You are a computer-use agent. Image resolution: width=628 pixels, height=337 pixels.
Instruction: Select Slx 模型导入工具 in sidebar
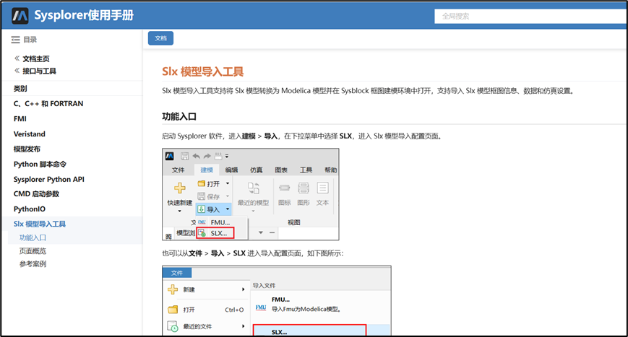[x=40, y=224]
